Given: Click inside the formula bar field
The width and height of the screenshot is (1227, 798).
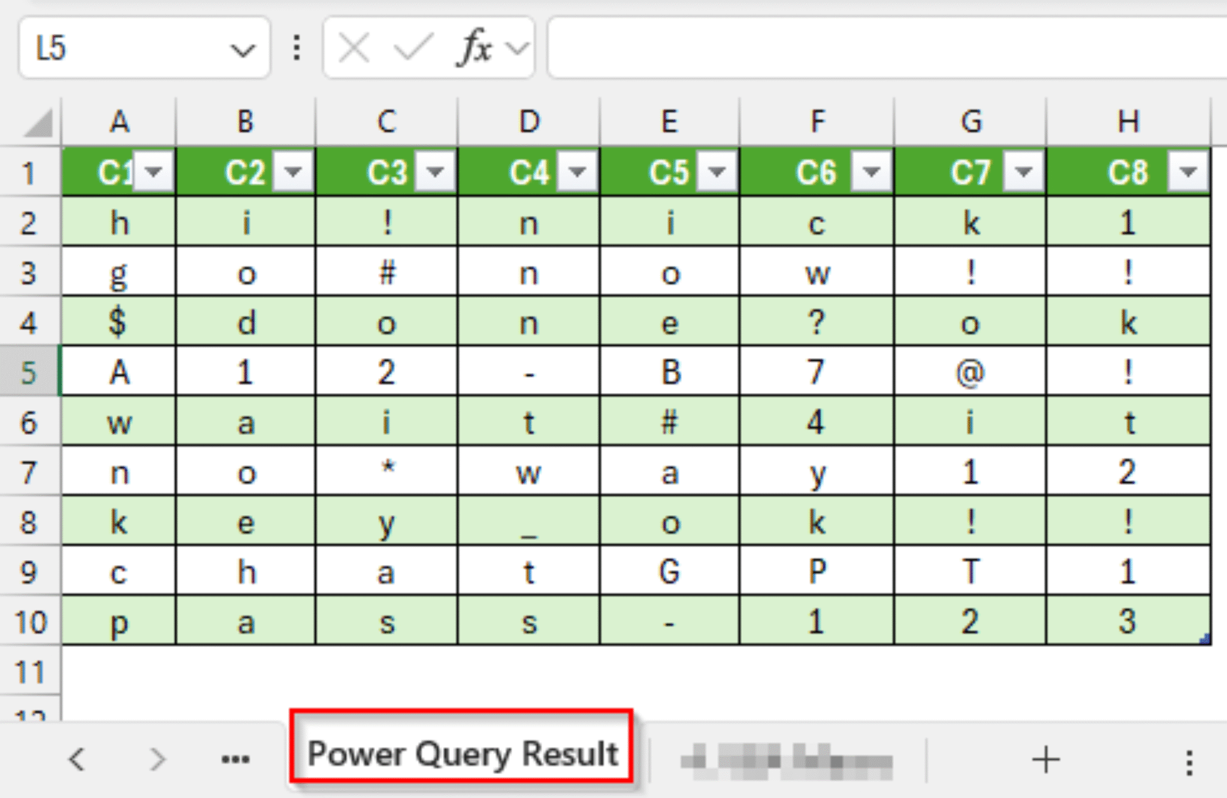Looking at the screenshot, I should pos(839,48).
